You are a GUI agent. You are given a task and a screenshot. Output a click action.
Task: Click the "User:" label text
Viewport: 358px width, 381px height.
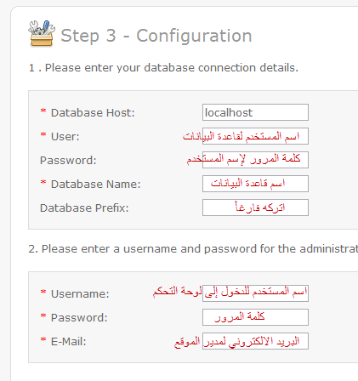[65, 137]
